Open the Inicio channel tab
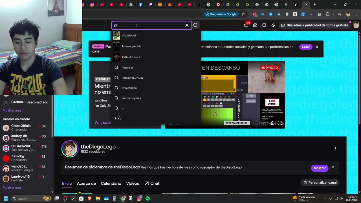Screen dimensions: 361x203 coord(67,183)
